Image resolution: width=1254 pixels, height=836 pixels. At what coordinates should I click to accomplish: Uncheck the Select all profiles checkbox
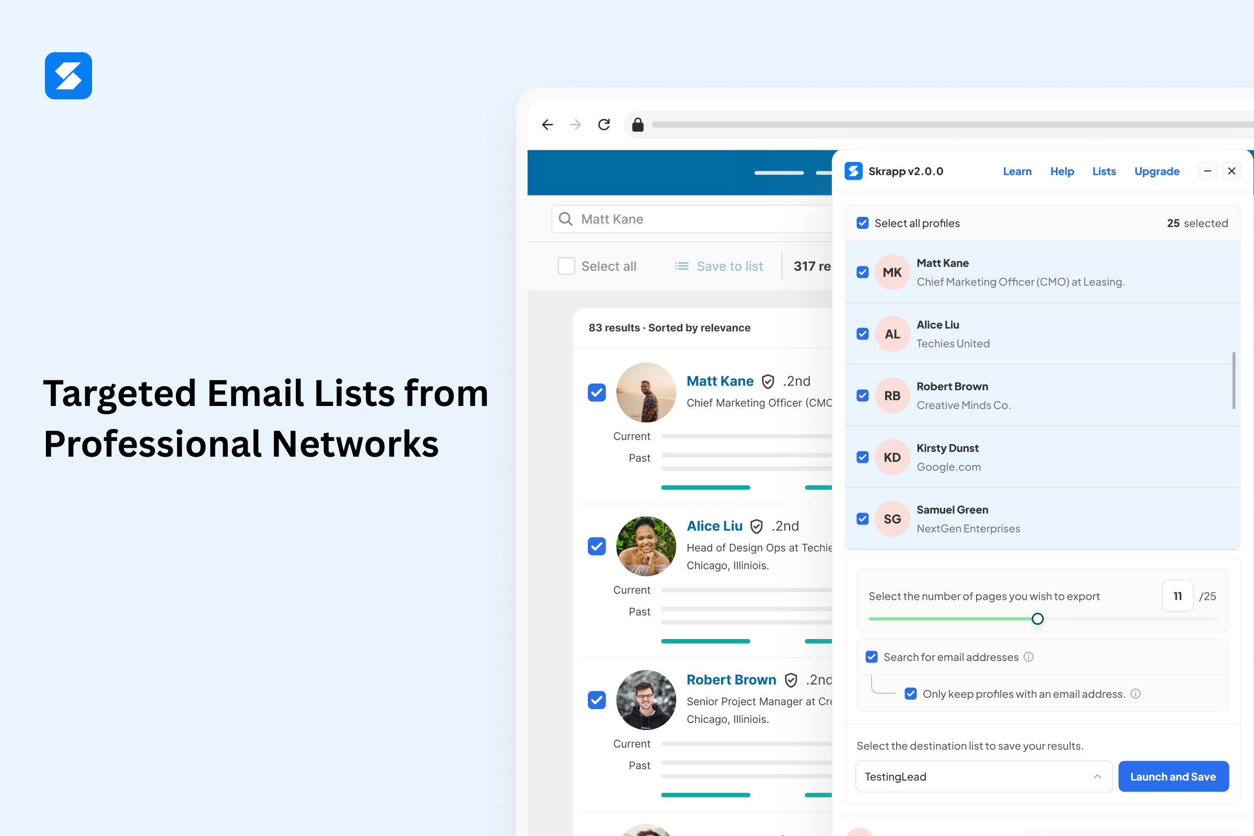862,223
